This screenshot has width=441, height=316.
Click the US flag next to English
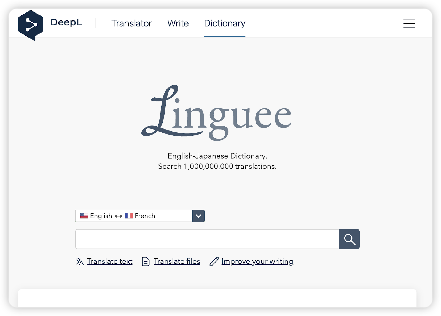[84, 216]
